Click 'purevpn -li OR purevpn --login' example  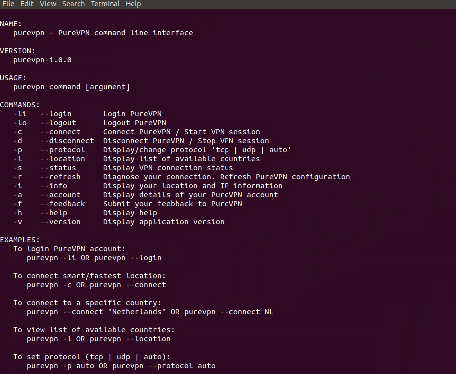tap(94, 258)
